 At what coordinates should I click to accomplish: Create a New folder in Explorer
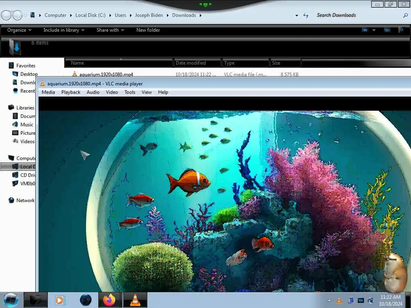tap(148, 30)
